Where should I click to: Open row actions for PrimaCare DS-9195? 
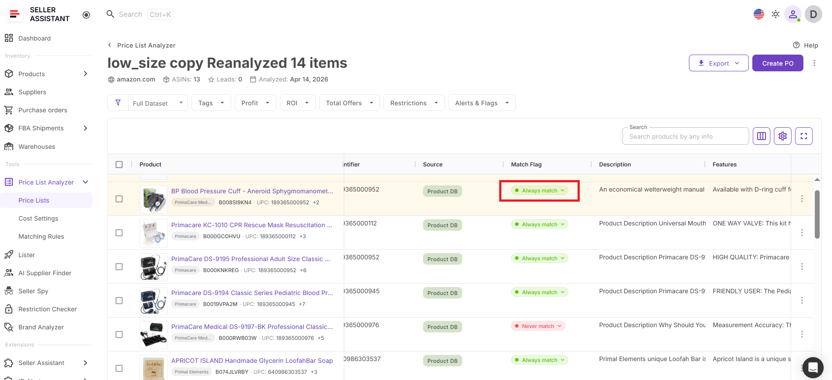[802, 266]
